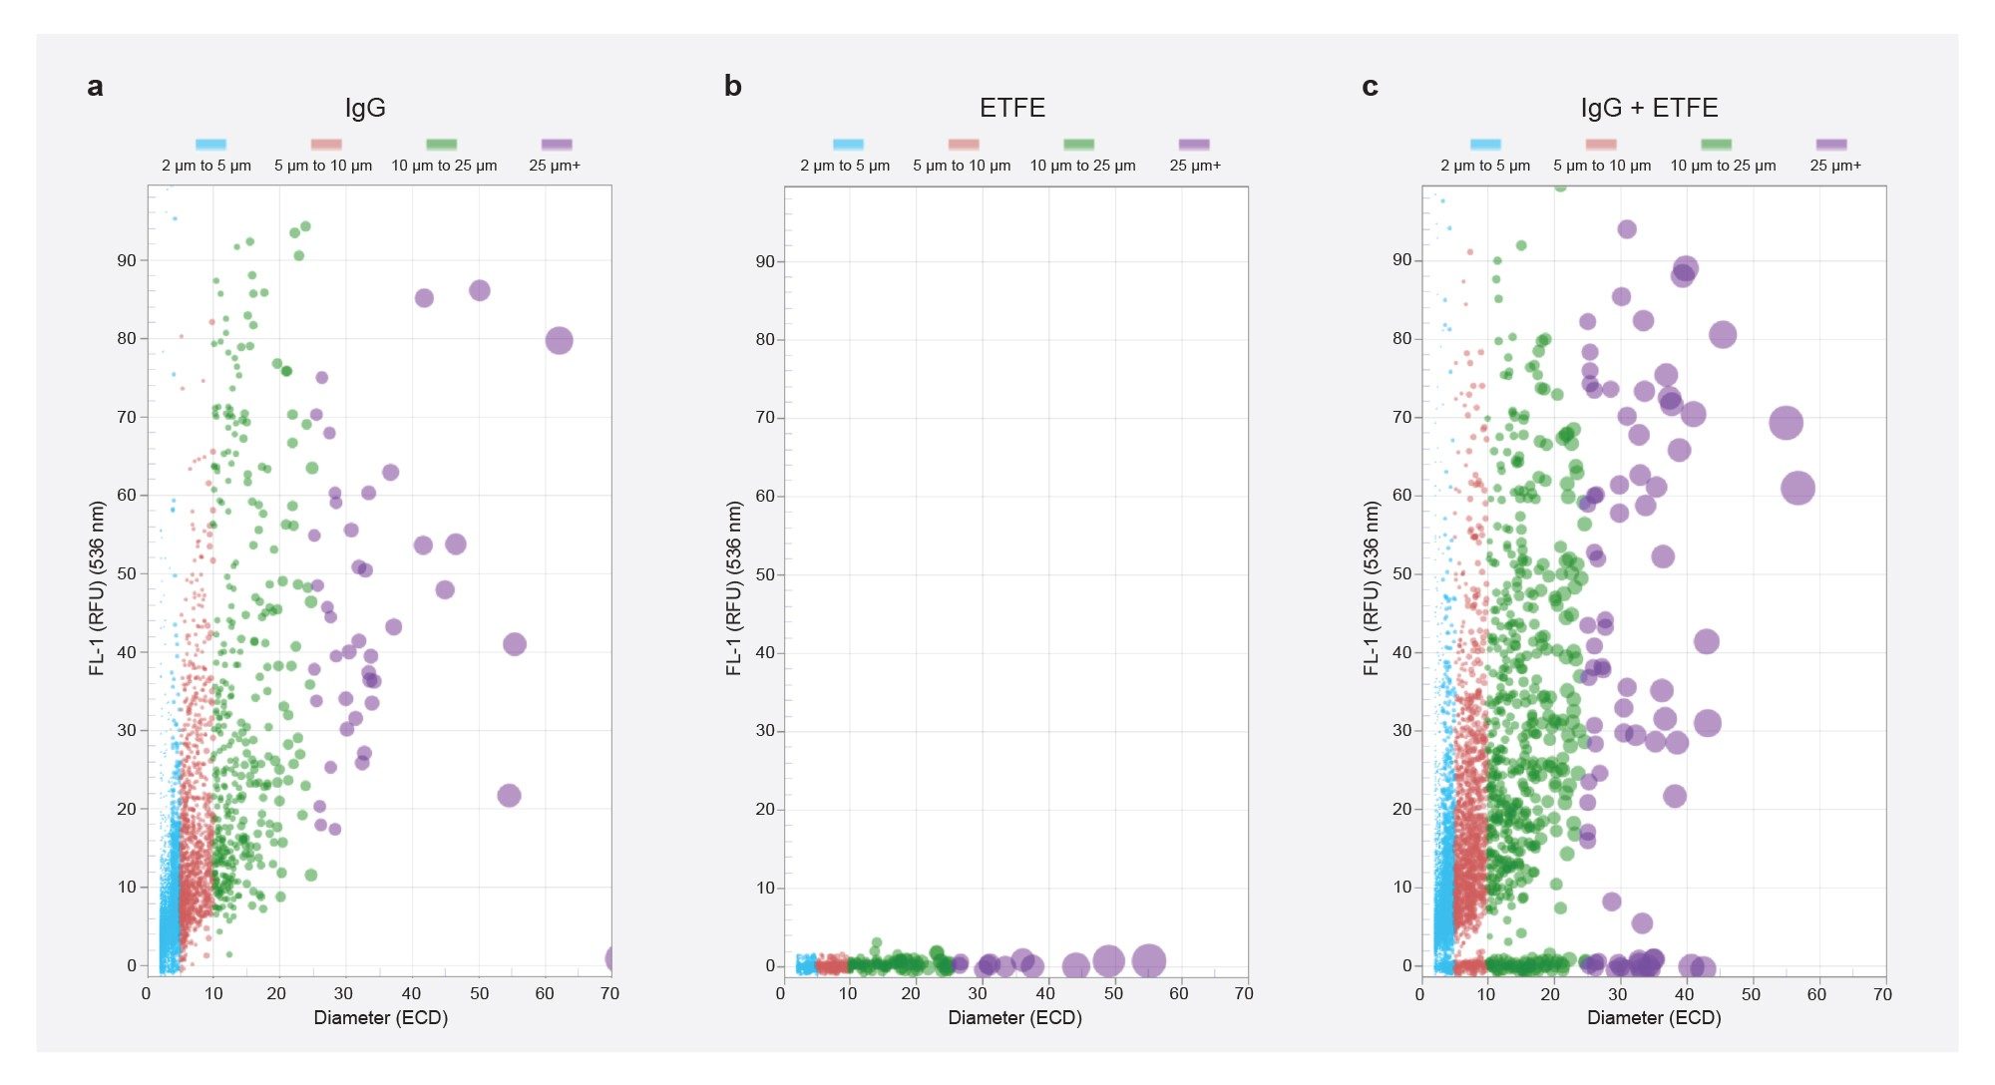Click the IgG + ETFE chart title

1649,108
